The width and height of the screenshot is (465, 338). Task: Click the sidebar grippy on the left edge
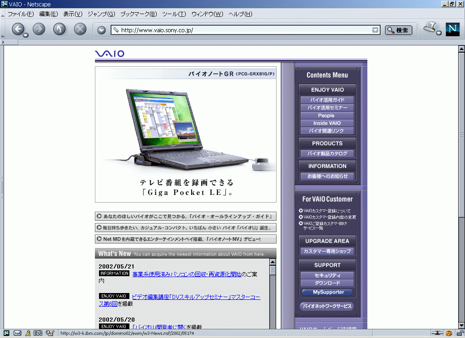pyautogui.click(x=2, y=187)
